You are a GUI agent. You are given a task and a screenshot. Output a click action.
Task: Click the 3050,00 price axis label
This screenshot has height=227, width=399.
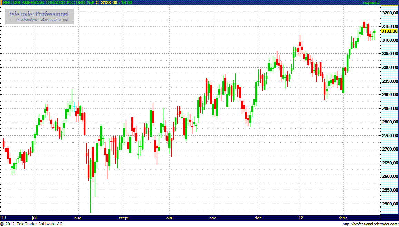pyautogui.click(x=390, y=54)
